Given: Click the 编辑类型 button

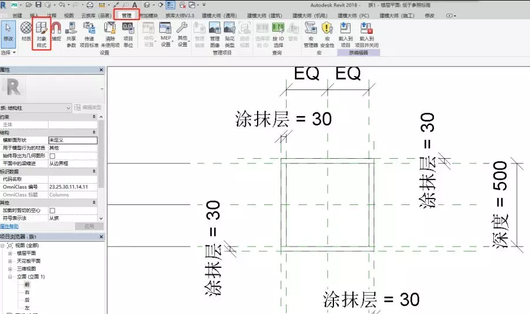Looking at the screenshot, I should coord(88,107).
